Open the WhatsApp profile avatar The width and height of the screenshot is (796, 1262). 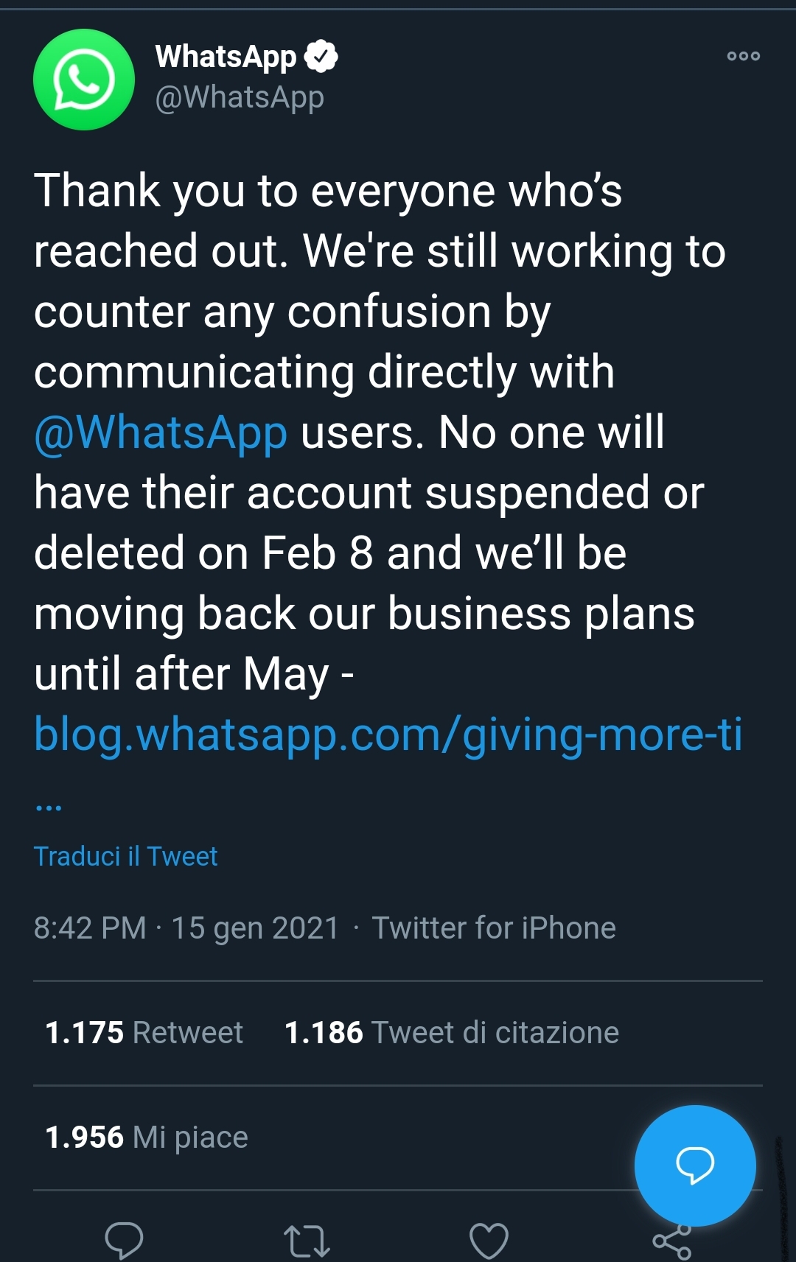tap(84, 80)
